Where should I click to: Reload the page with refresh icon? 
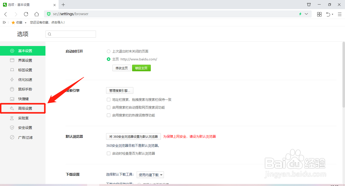tap(26, 14)
